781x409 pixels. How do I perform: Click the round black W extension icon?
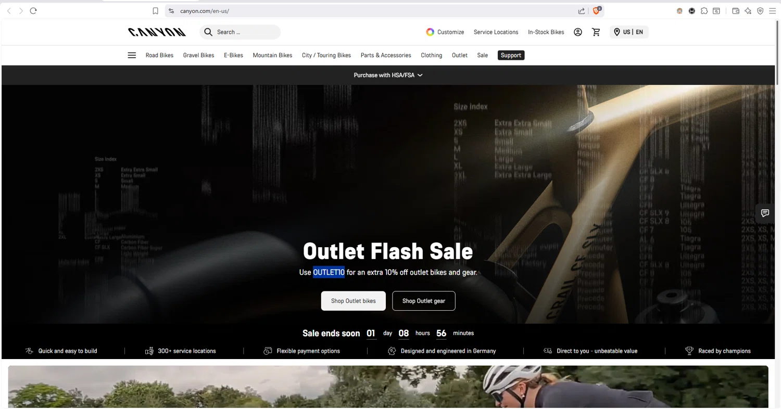692,10
